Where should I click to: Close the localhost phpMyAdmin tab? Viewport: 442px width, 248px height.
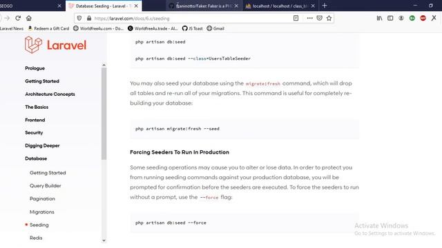pos(313,6)
